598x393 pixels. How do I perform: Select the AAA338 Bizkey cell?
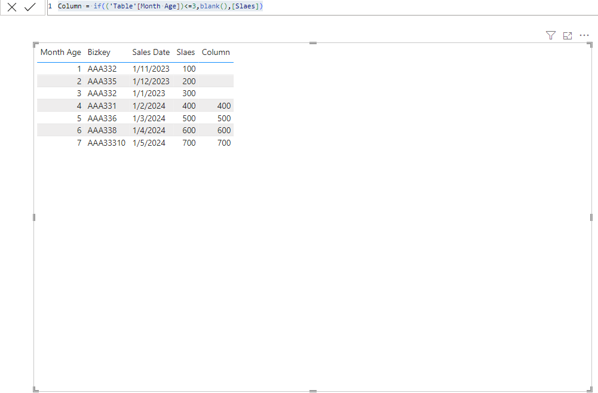[102, 130]
